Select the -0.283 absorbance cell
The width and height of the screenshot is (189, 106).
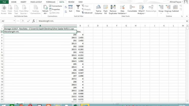(80, 49)
